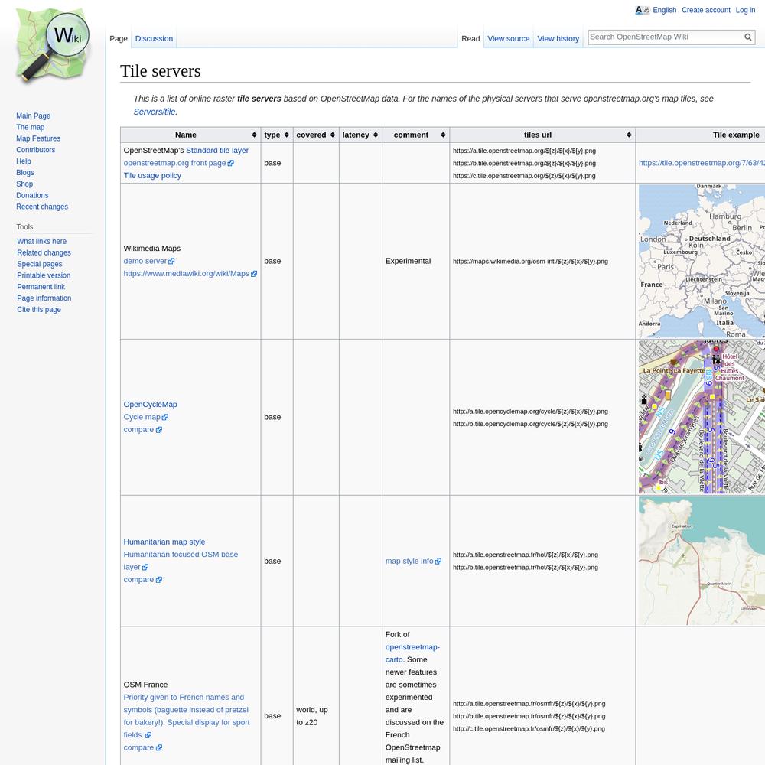Open Wikimedia Maps demo server link
The image size is (765, 765).
149,261
